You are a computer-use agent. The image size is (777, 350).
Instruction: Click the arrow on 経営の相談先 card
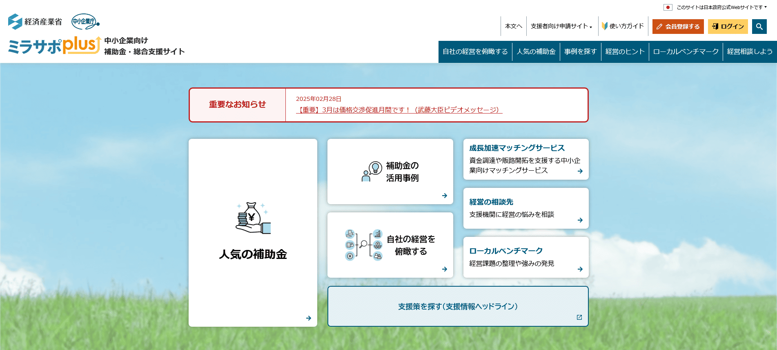click(x=580, y=220)
